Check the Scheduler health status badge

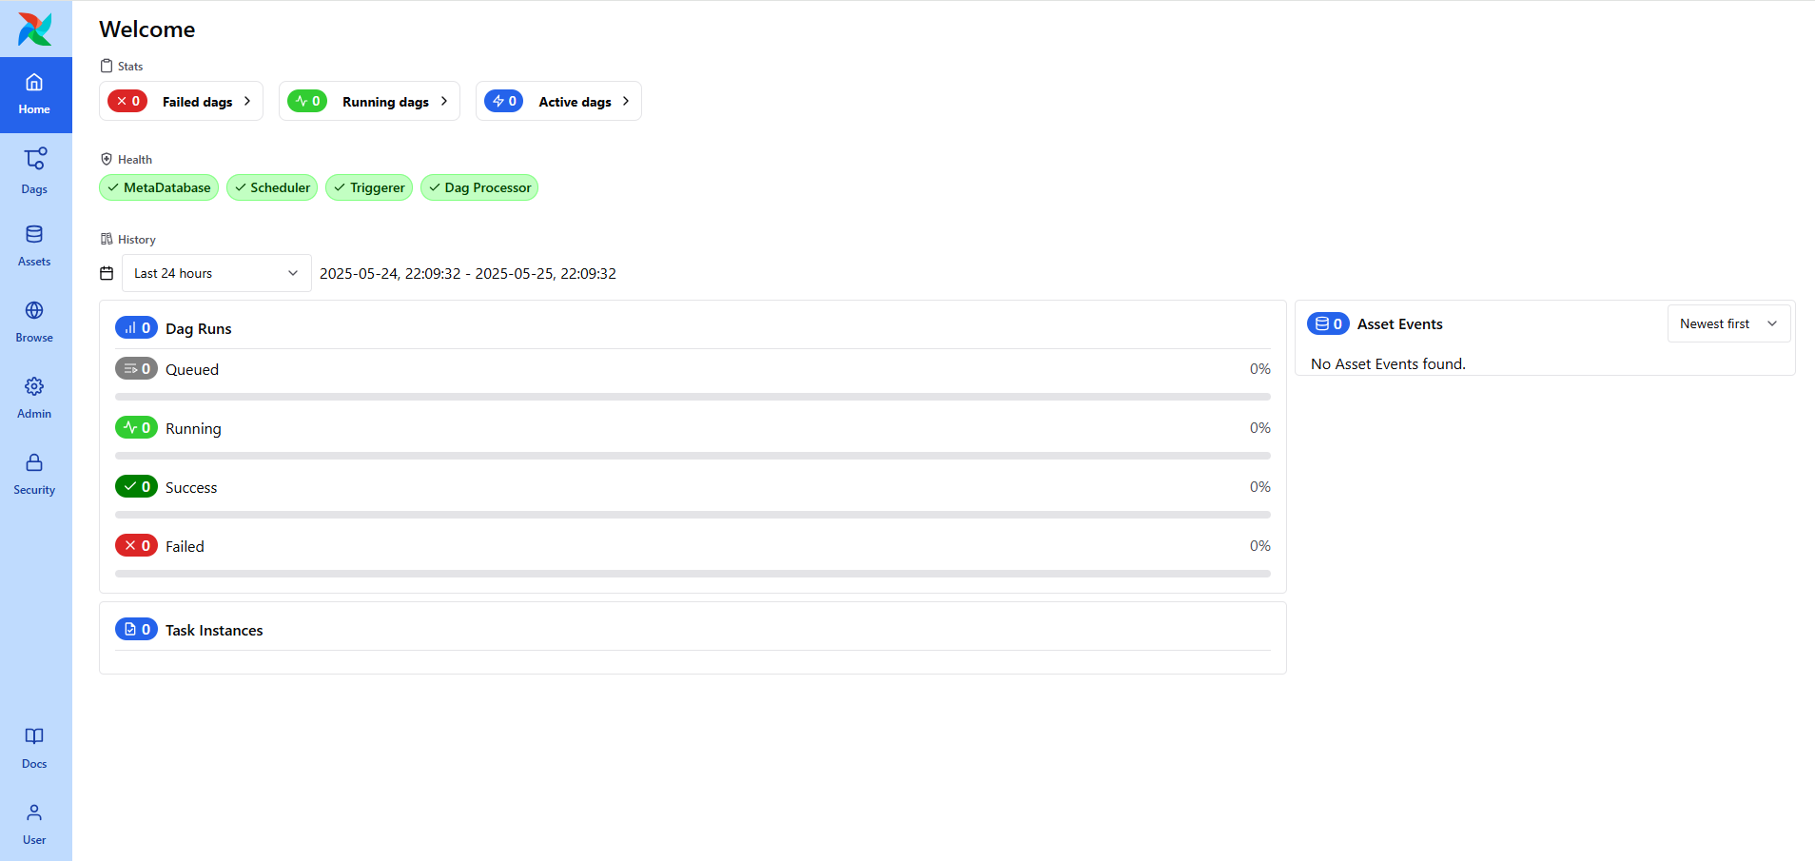[x=272, y=187]
